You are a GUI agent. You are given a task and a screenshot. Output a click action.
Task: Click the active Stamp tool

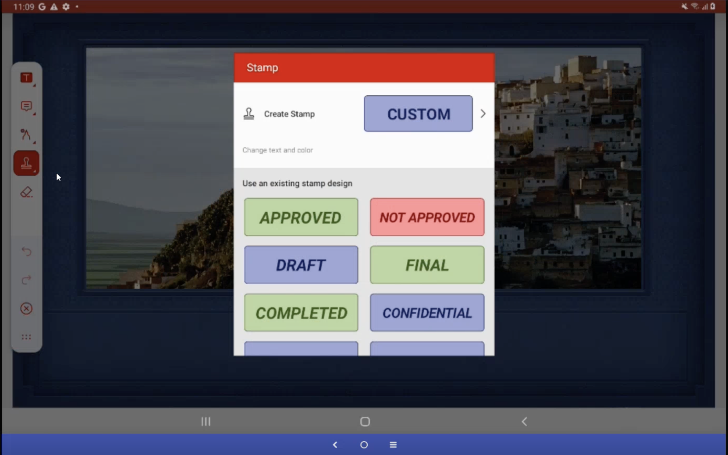[27, 163]
